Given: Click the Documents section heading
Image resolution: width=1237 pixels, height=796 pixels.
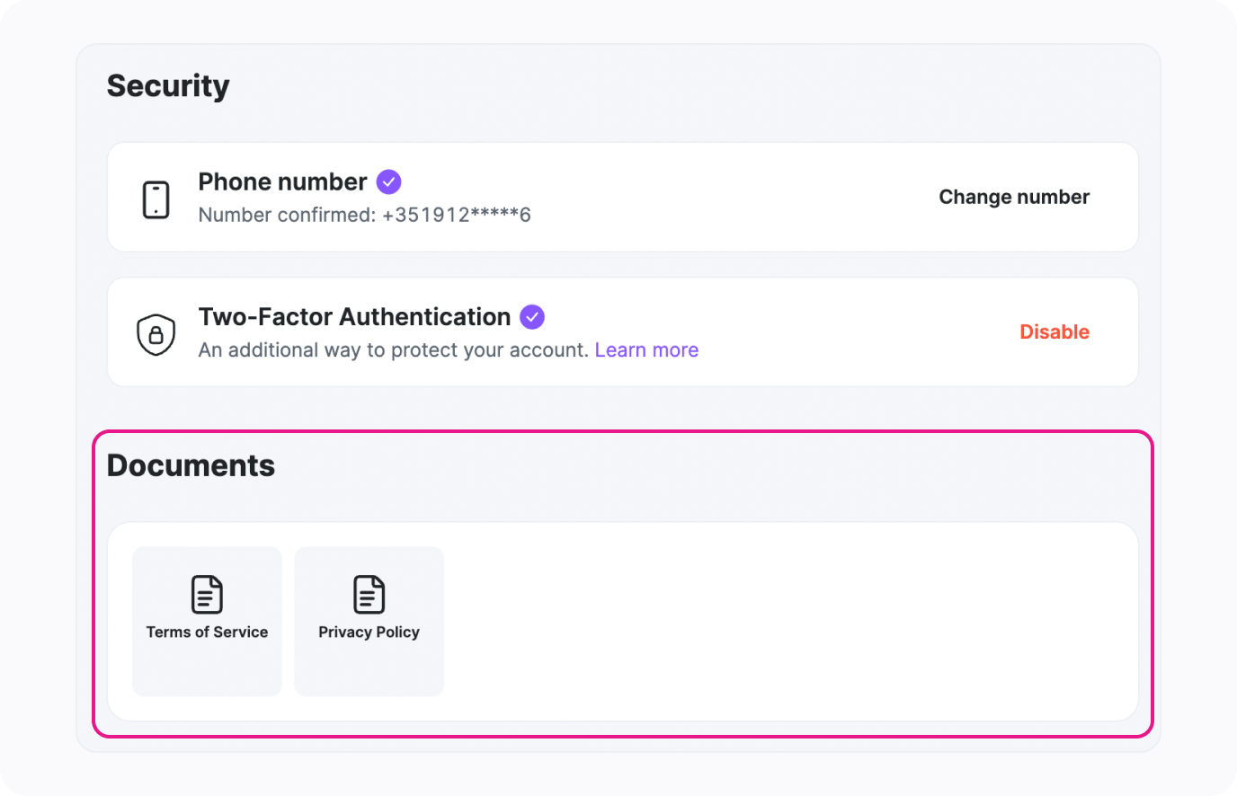Looking at the screenshot, I should [191, 466].
